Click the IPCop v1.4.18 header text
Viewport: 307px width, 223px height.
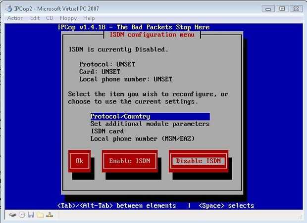(134, 27)
